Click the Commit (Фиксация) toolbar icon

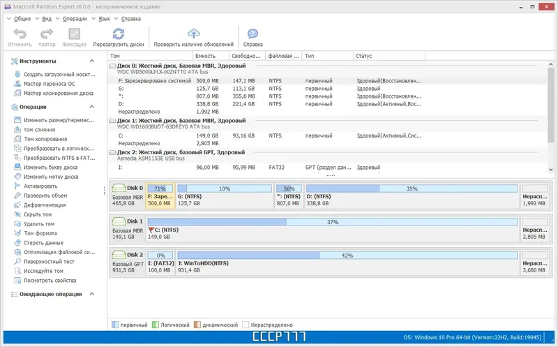pyautogui.click(x=74, y=34)
